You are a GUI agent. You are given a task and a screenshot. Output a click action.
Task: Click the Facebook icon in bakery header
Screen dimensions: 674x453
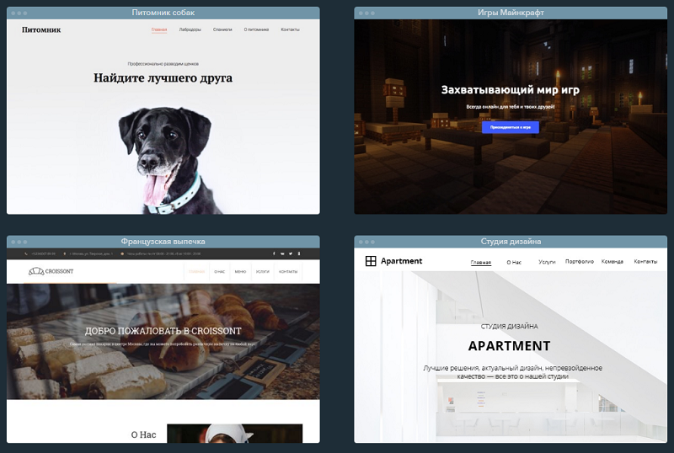(274, 253)
